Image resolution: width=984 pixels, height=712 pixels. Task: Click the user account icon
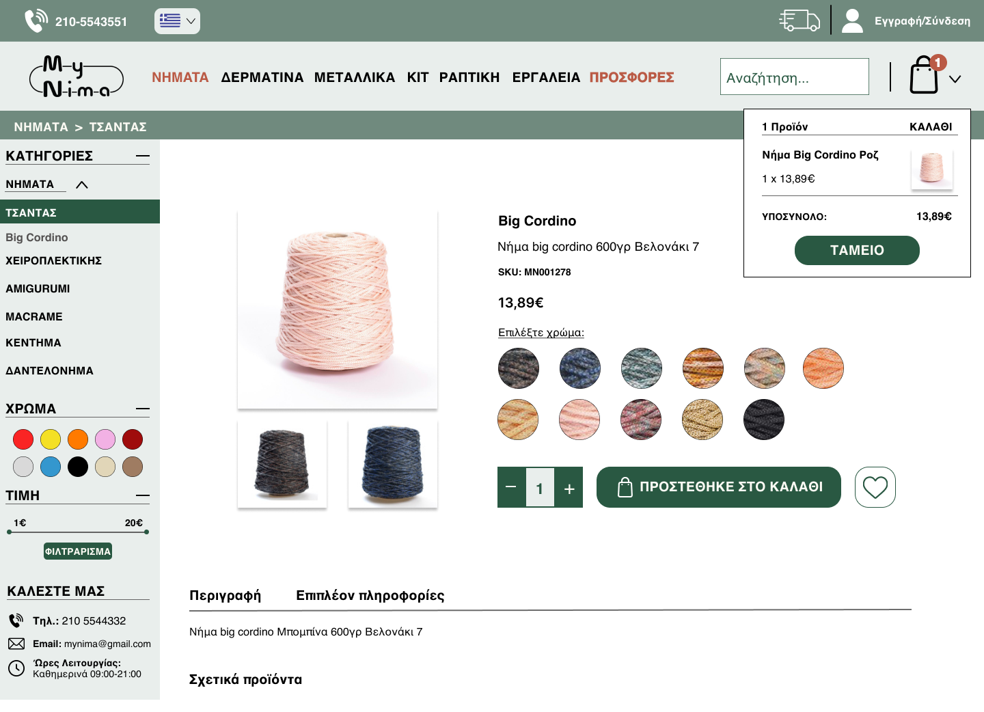[852, 20]
